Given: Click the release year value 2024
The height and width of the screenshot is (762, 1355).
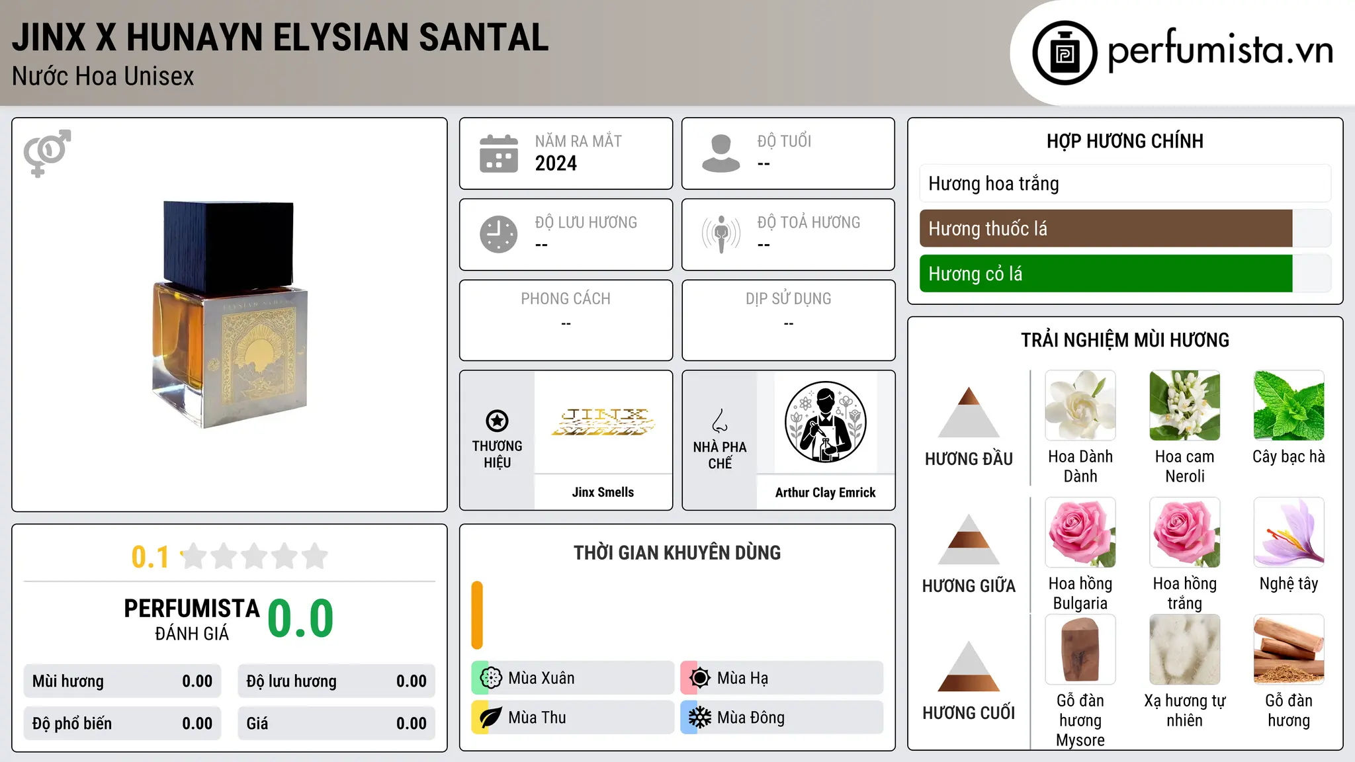Looking at the screenshot, I should point(556,163).
